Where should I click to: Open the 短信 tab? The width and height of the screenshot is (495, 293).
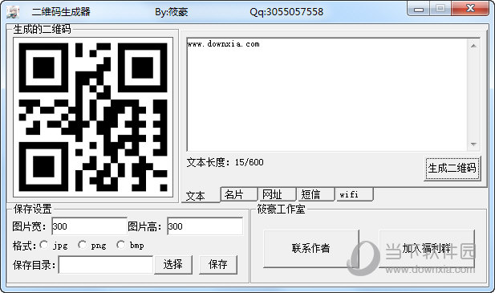click(x=315, y=194)
